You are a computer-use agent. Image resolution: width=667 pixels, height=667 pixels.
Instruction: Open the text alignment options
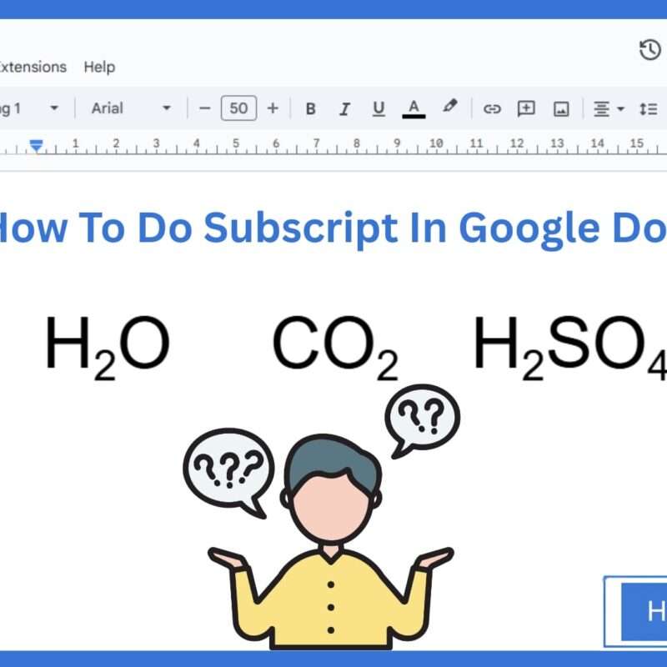[x=601, y=109]
